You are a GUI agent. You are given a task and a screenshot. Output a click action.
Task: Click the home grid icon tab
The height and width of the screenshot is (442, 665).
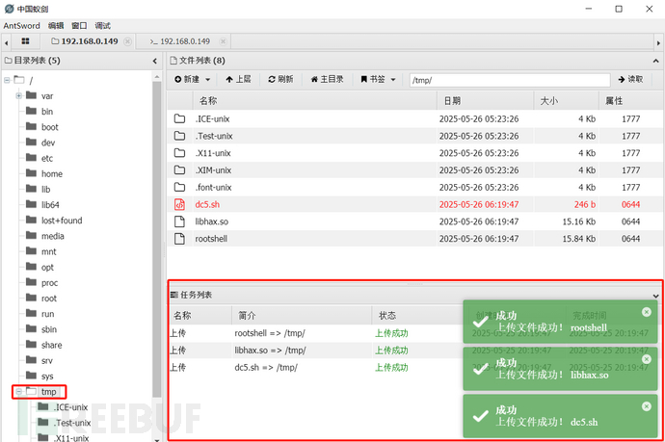pos(26,41)
